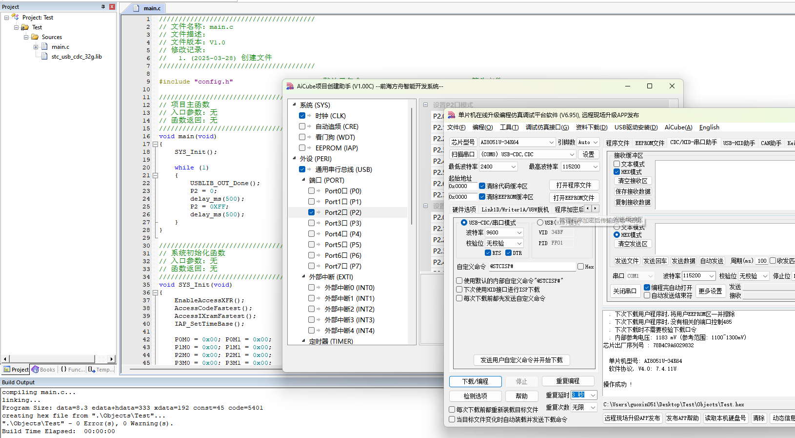Click 下载/编程 button
The width and height of the screenshot is (795, 438).
point(476,381)
